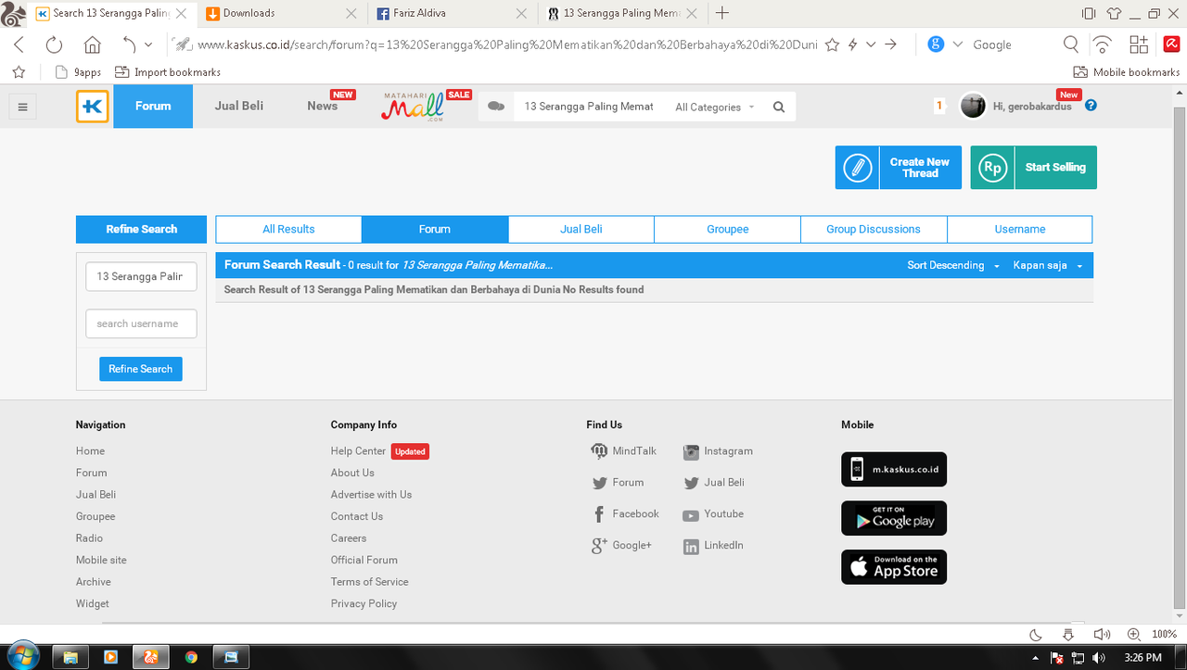Viewport: 1187px width, 670px height.
Task: Open MindTalk link in Find Us
Action: 624,451
